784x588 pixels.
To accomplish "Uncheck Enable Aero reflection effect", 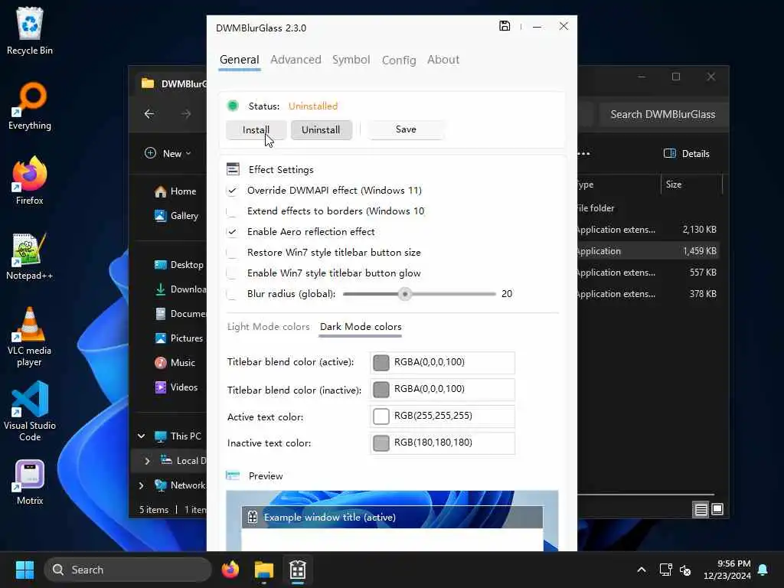I will click(232, 232).
